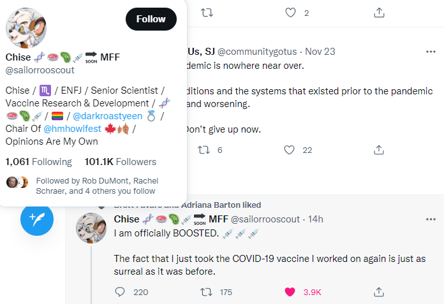Screen dimensions: 444x304
Task: Share the communitygotus tweet
Action: 378,150
